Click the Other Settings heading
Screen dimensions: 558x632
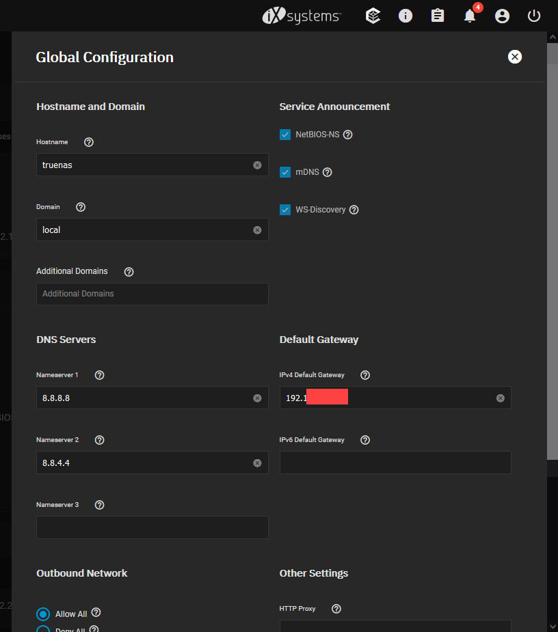pos(313,573)
